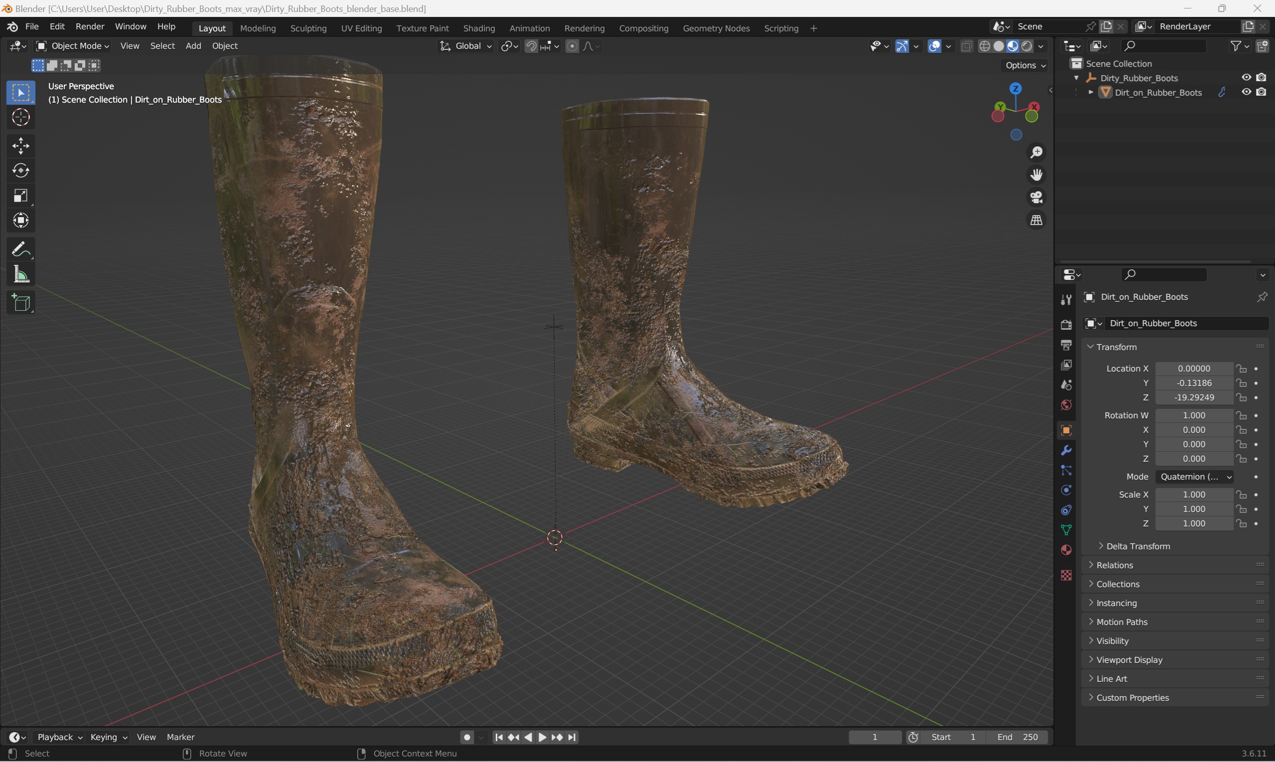Toggle auto keying record button
Image resolution: width=1275 pixels, height=762 pixels.
[x=466, y=738]
